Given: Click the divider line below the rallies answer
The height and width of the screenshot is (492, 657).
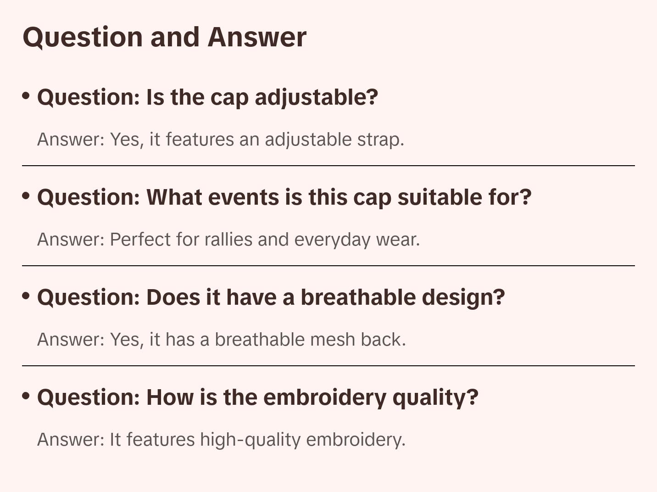Looking at the screenshot, I should point(328,266).
